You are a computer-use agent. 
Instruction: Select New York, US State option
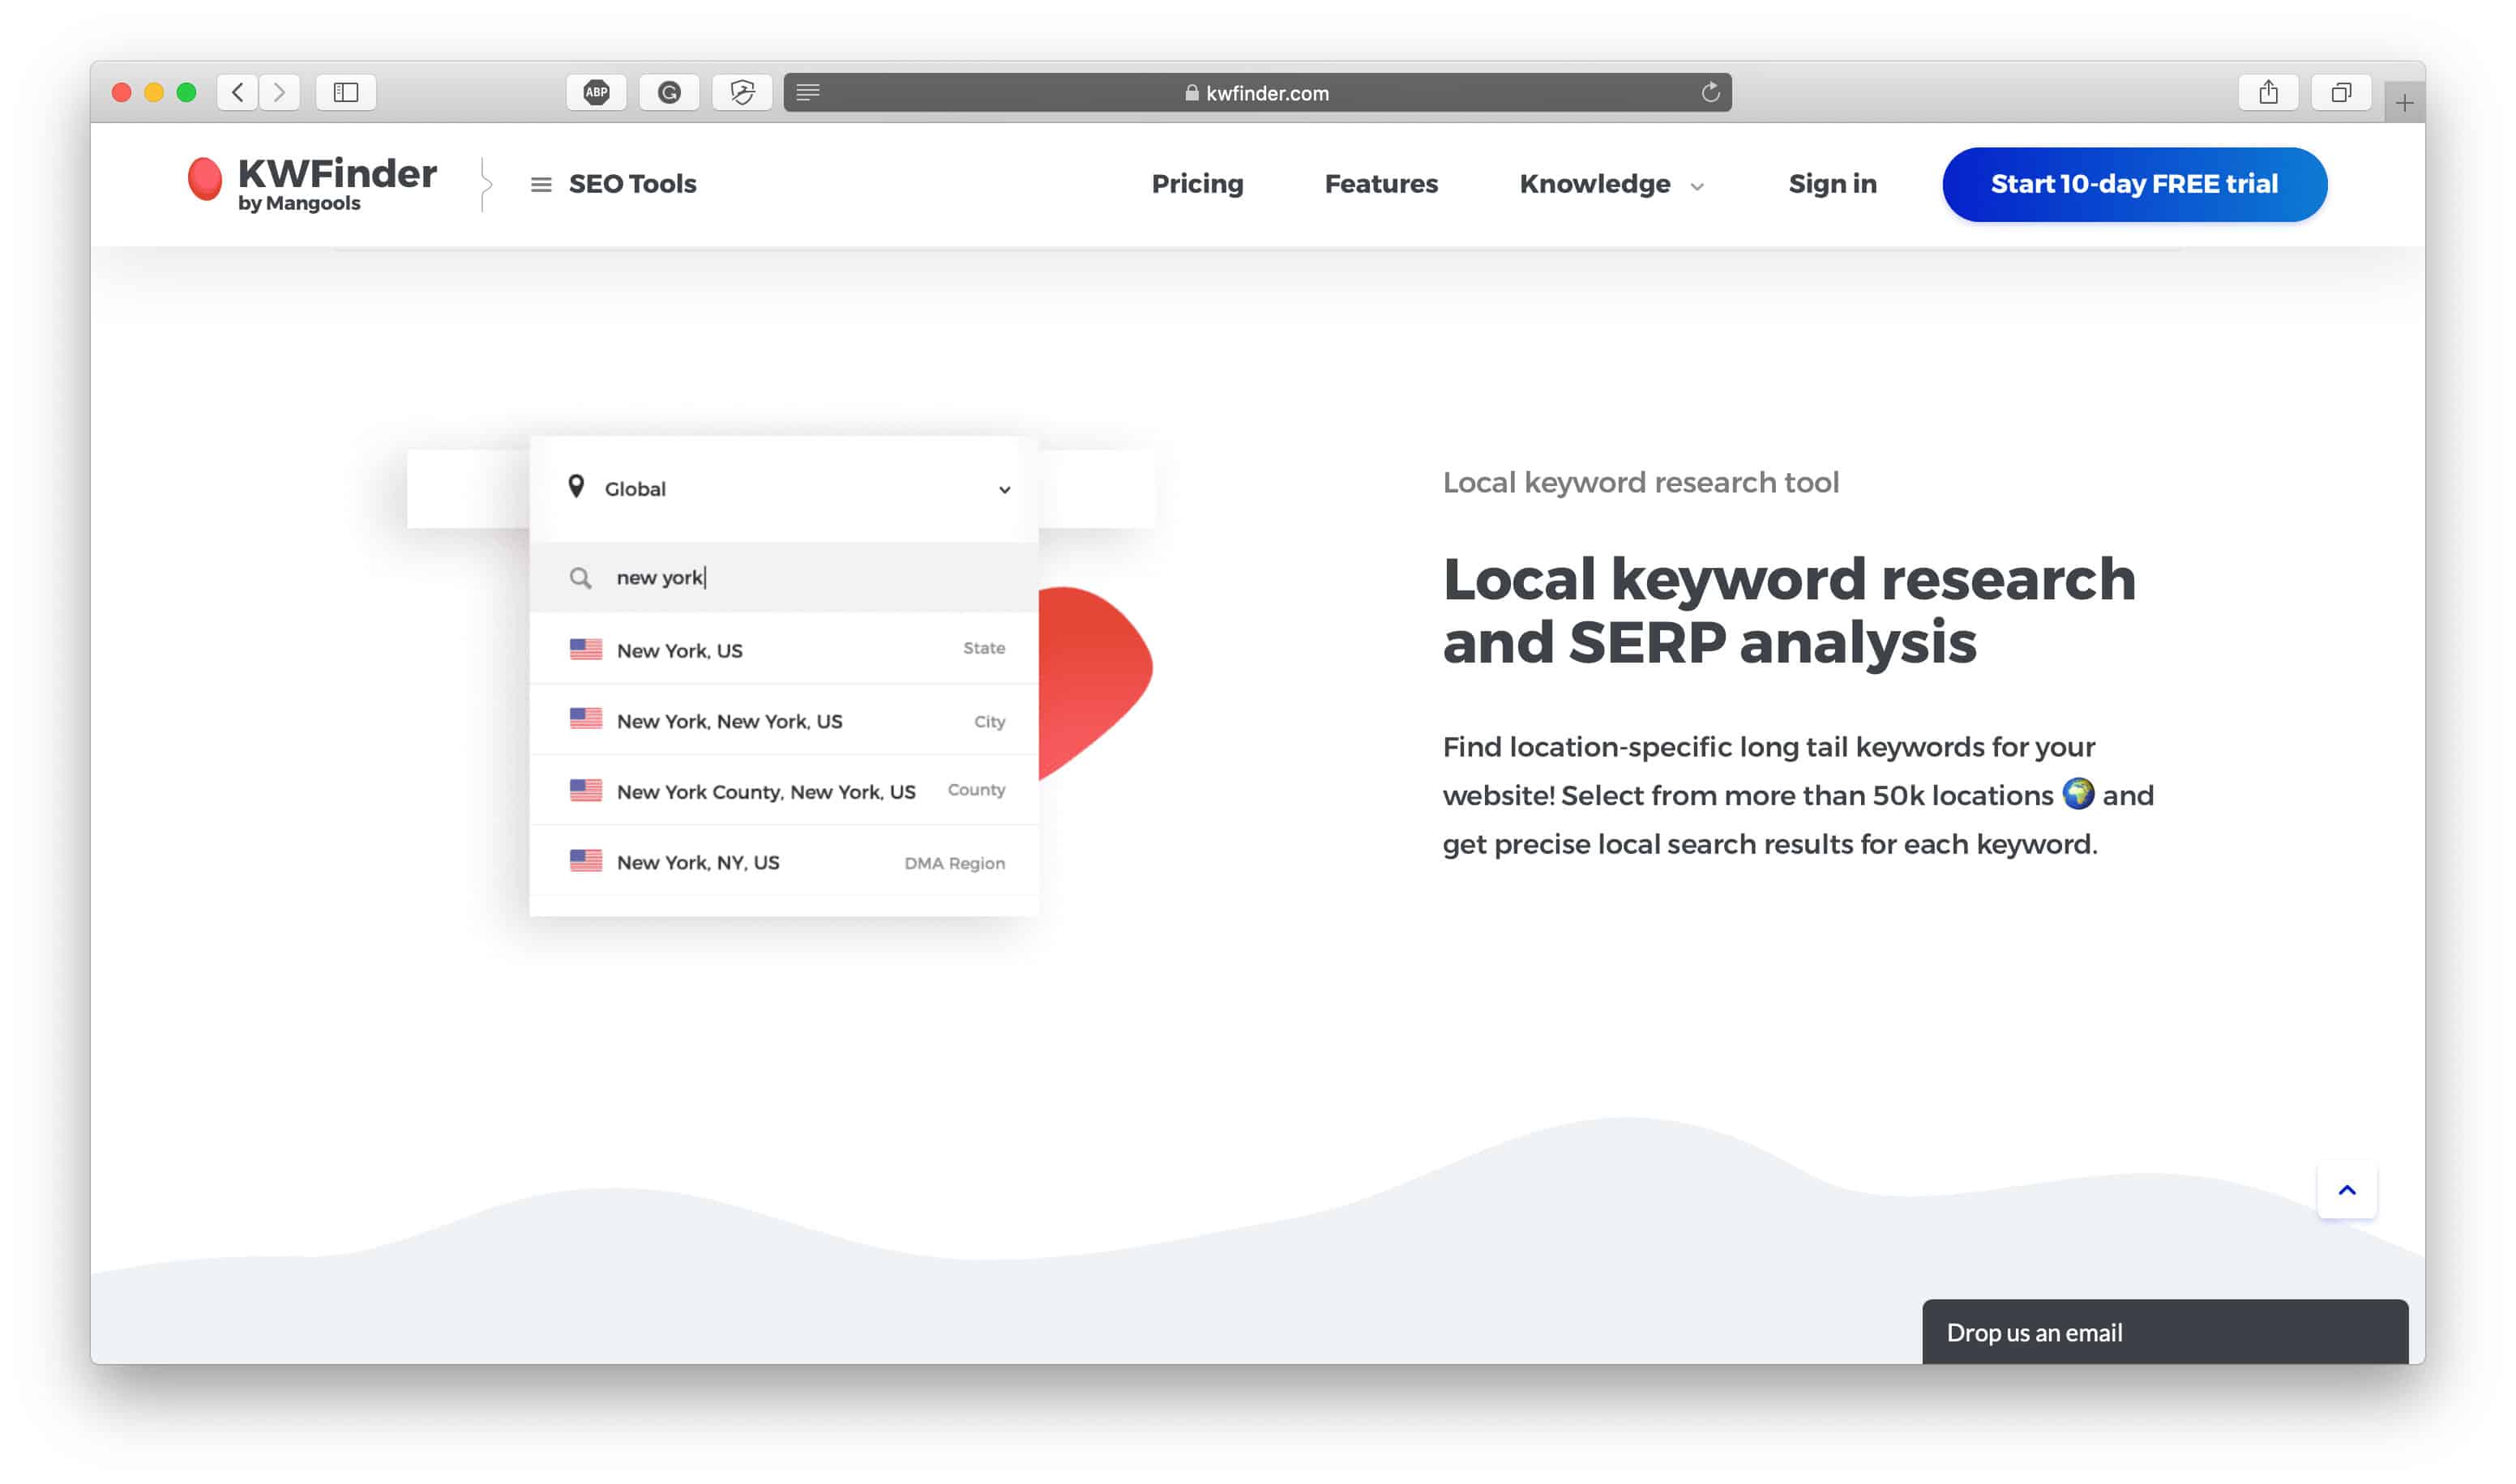[x=783, y=649]
